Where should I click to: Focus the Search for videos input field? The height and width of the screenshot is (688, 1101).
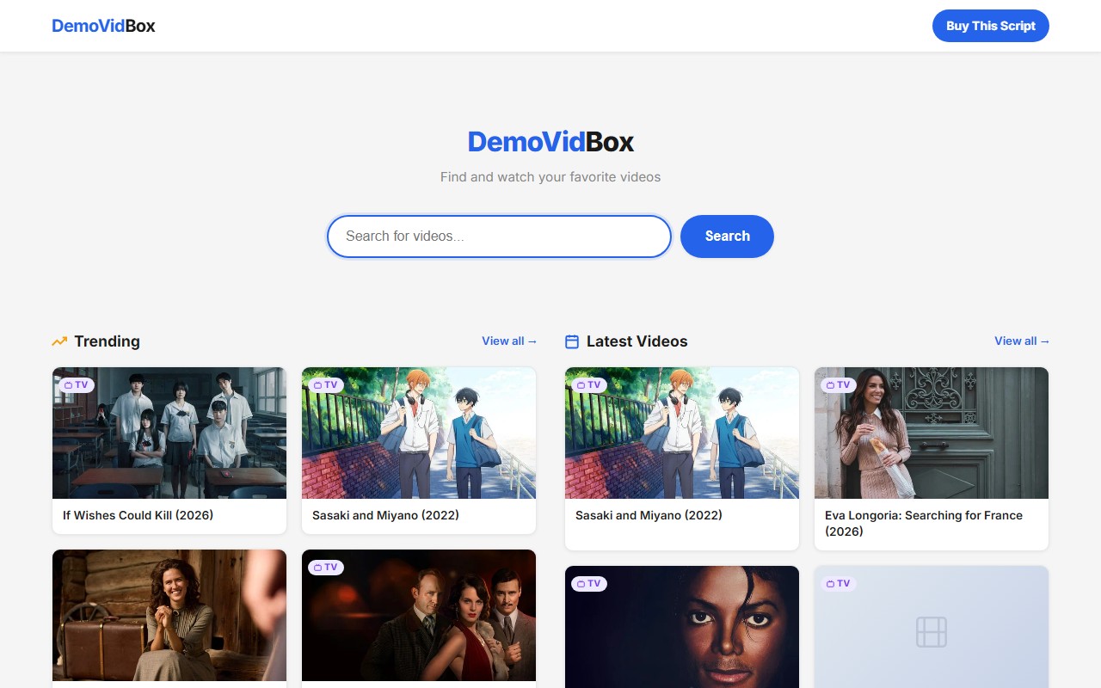pyautogui.click(x=499, y=236)
